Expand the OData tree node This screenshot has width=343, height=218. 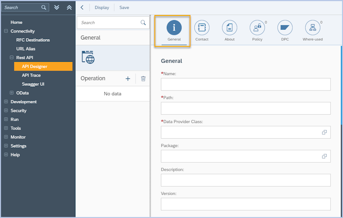point(12,93)
